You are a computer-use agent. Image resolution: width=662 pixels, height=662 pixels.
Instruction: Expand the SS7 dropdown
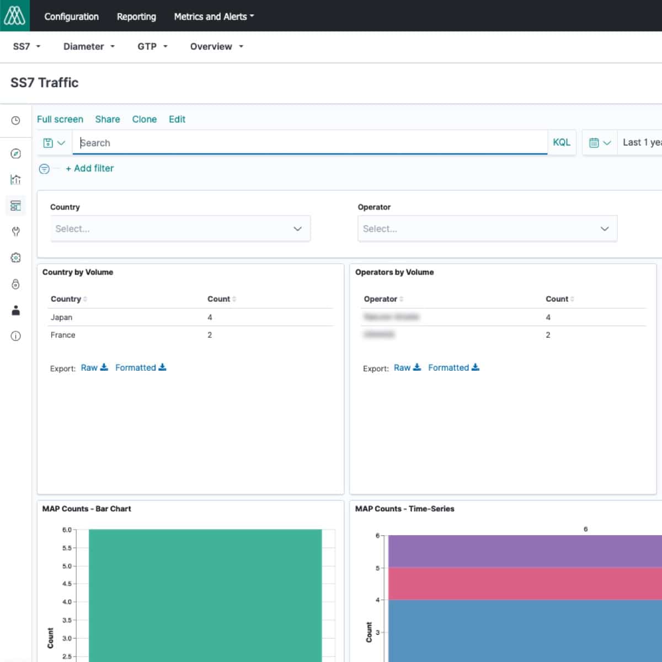point(26,46)
